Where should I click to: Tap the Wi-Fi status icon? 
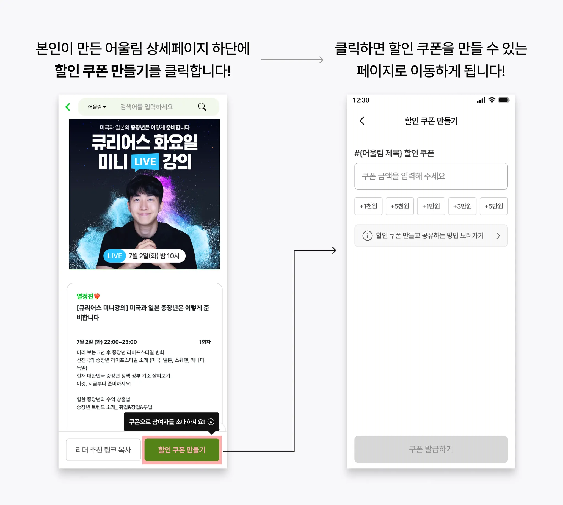(492, 100)
